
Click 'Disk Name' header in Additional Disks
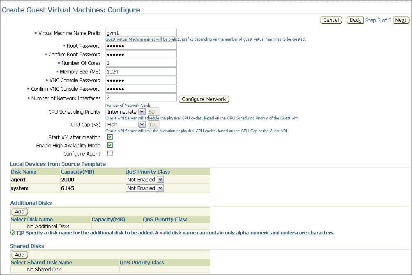coord(40,219)
